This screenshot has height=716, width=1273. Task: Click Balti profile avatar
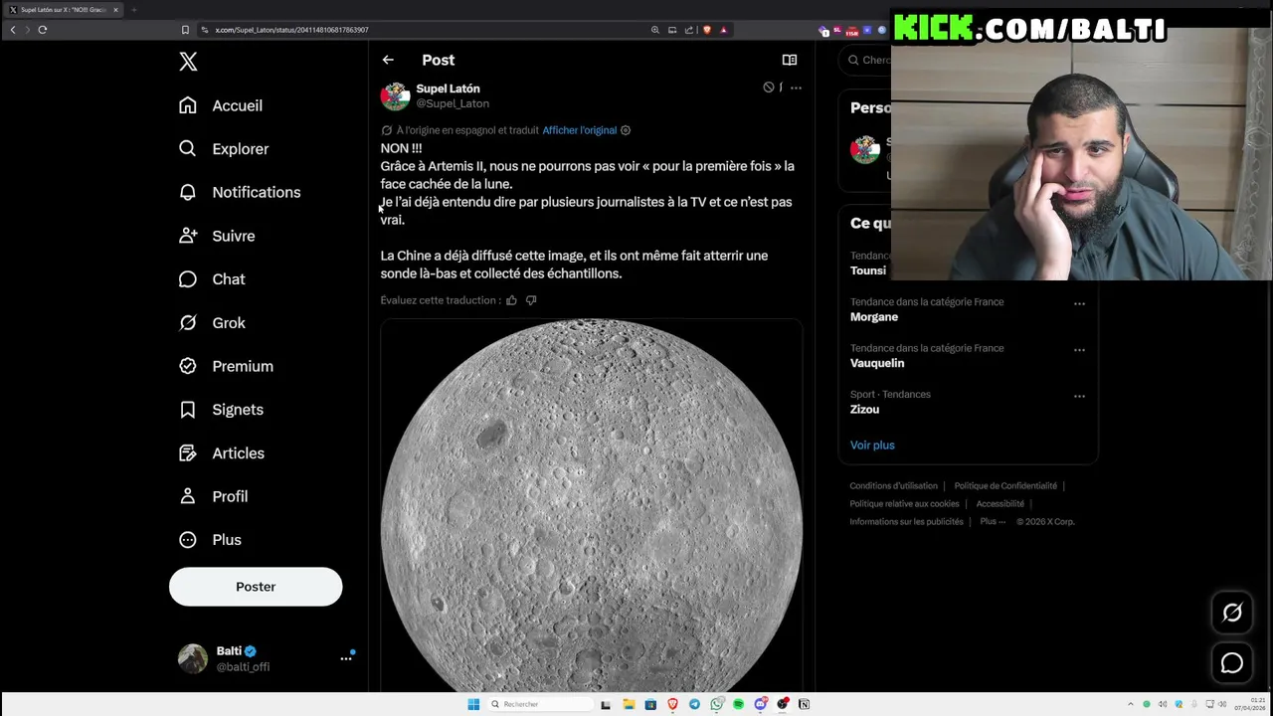pyautogui.click(x=193, y=658)
